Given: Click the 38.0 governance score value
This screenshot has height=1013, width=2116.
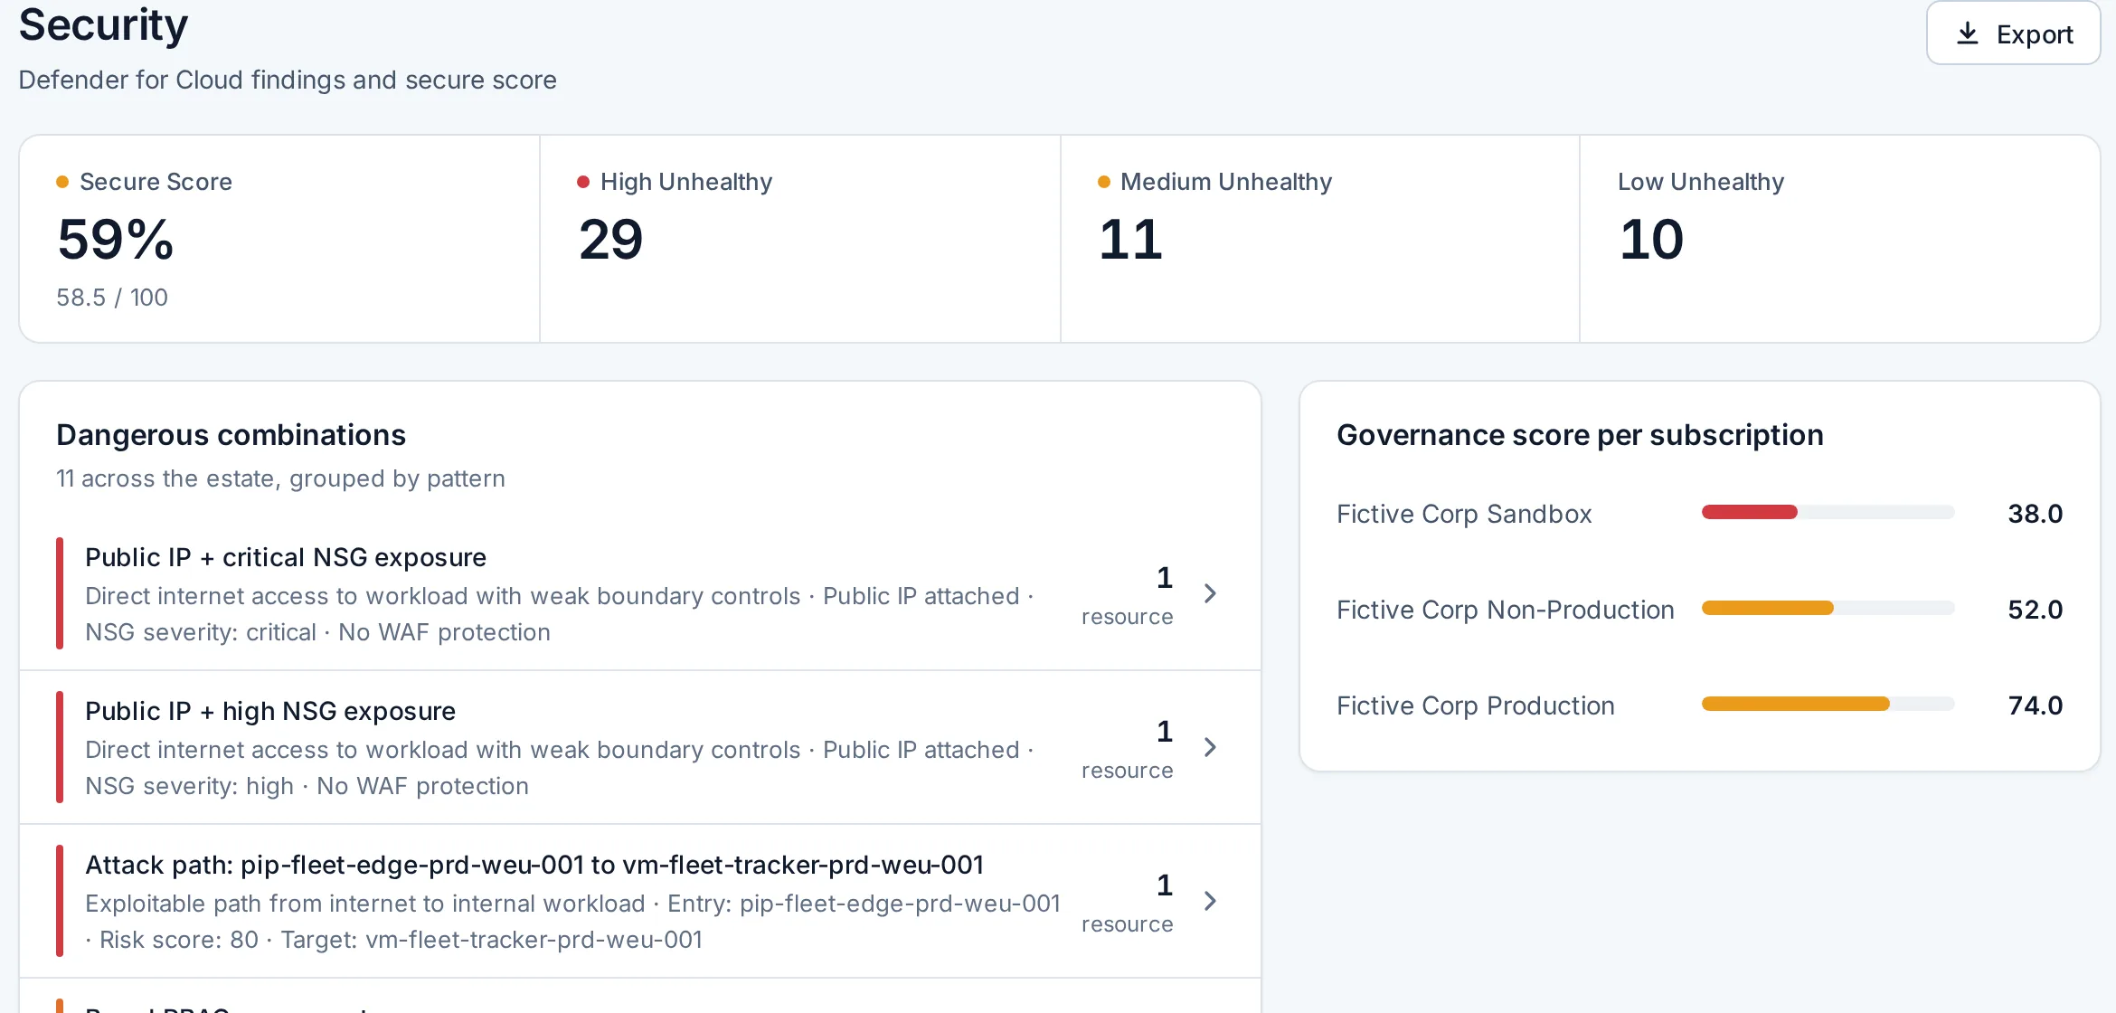Looking at the screenshot, I should (x=2036, y=514).
